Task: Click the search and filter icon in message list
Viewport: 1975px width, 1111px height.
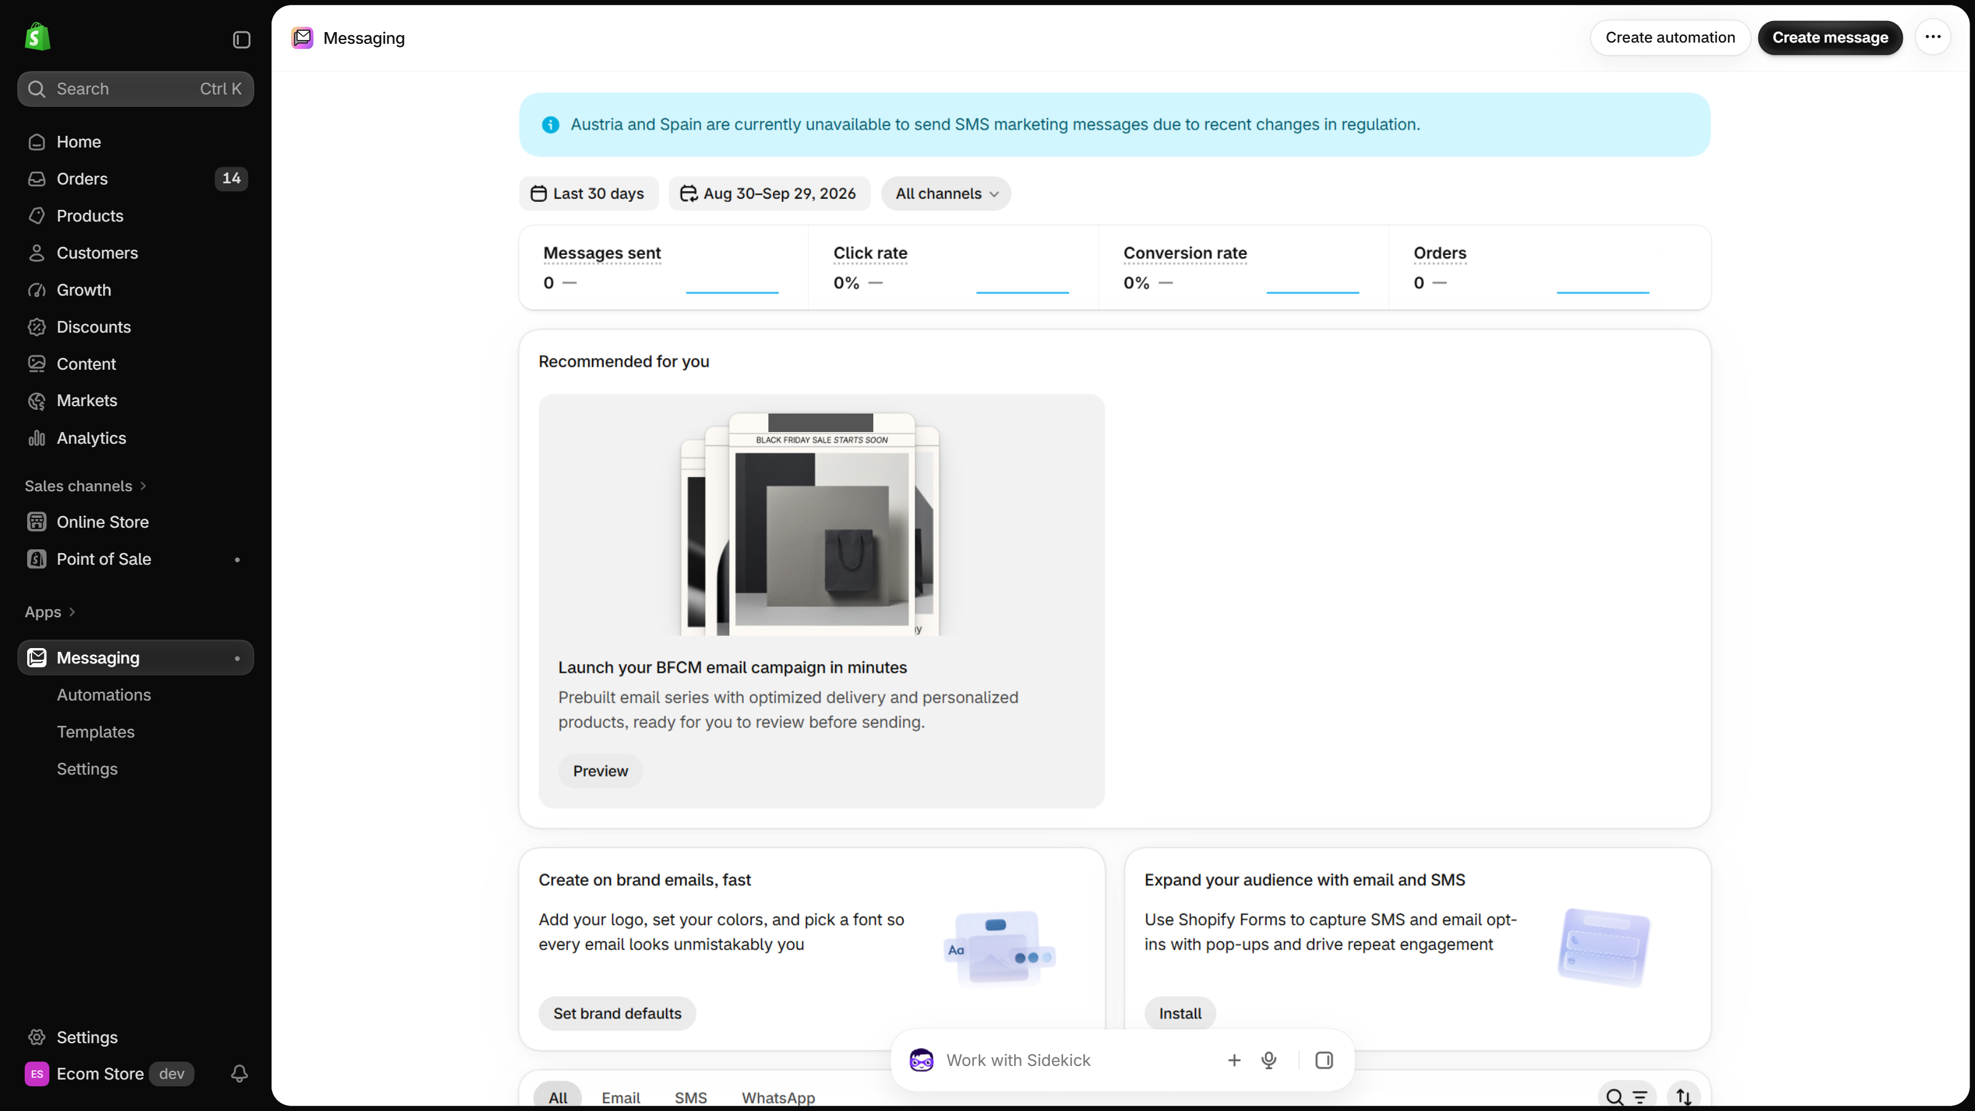Action: click(x=1626, y=1097)
